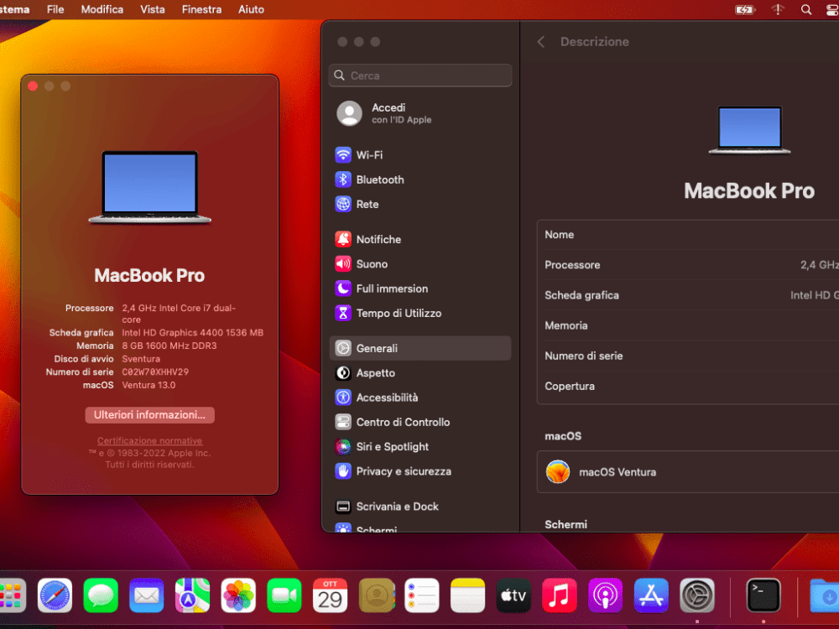Open Notes from the Dock
The image size is (839, 629).
coord(467,595)
